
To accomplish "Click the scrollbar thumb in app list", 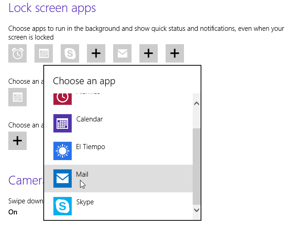I will 197,166.
